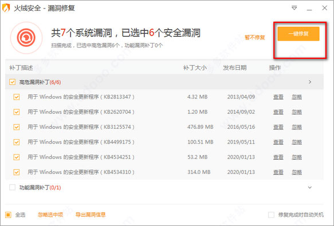
Task: Uncheck the KB2620704 patch checkbox
Action: [x=17, y=112]
